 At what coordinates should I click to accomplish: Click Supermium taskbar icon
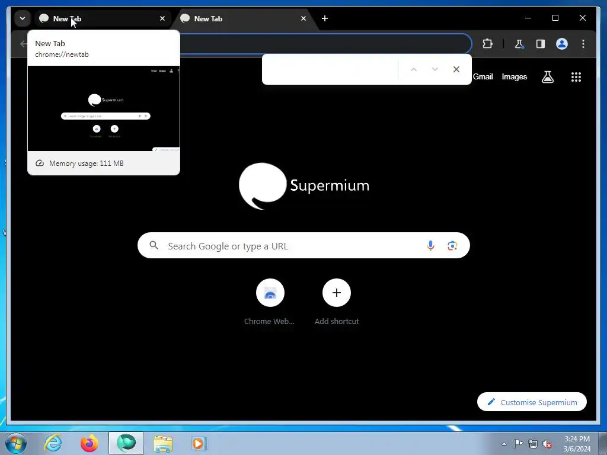tap(126, 443)
